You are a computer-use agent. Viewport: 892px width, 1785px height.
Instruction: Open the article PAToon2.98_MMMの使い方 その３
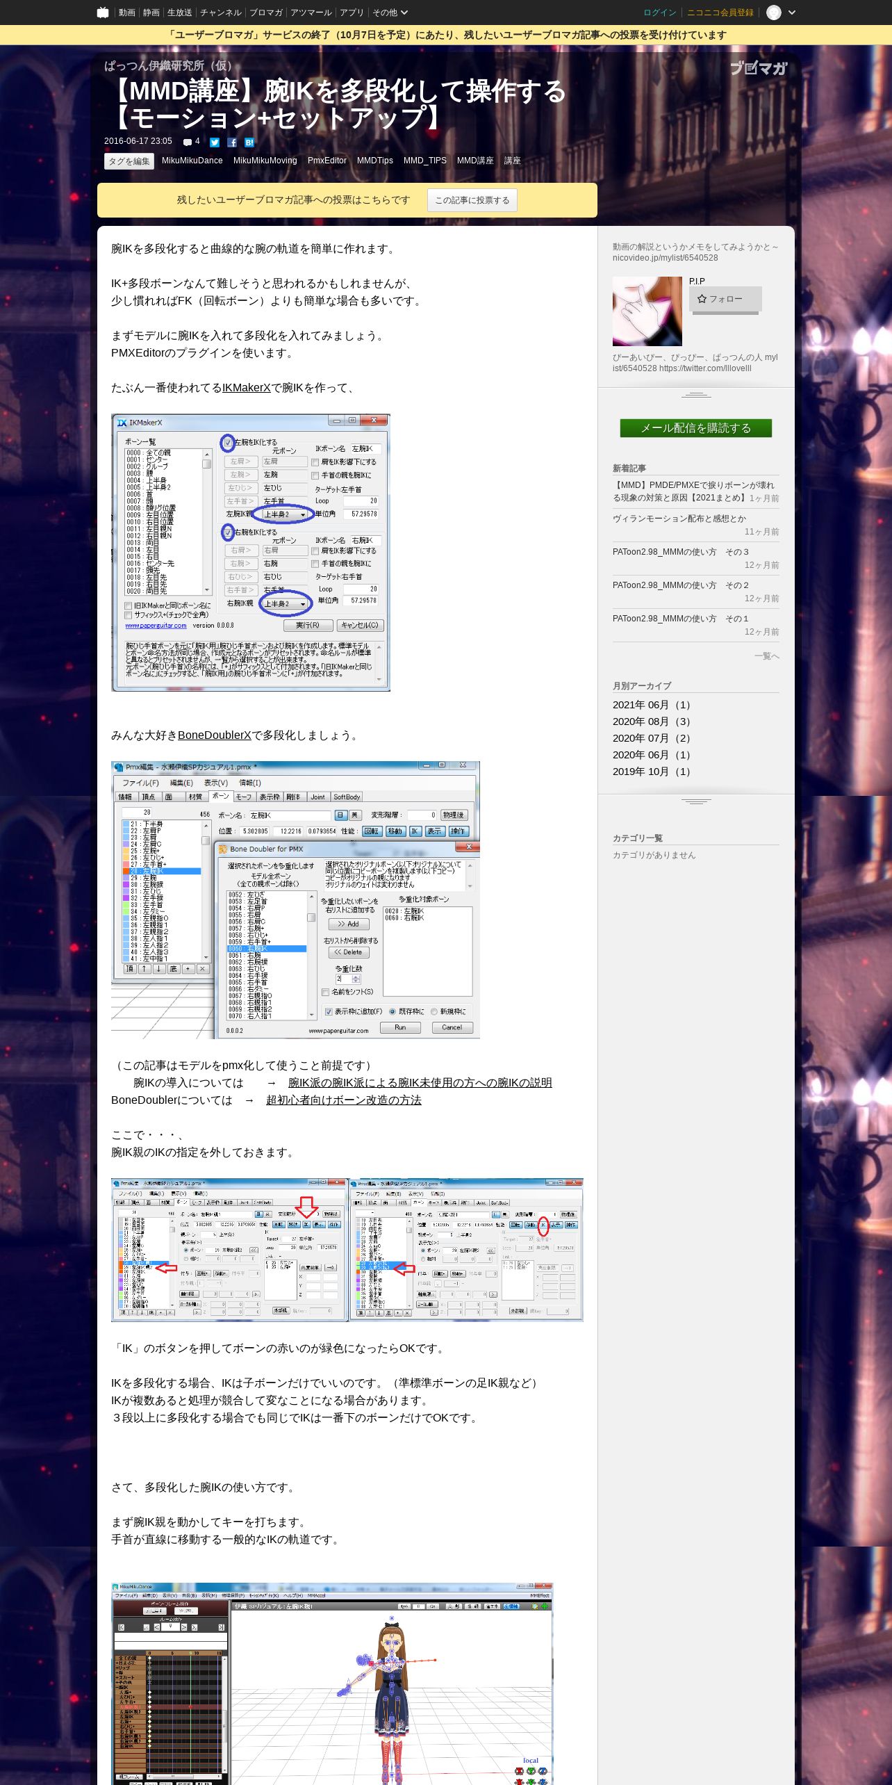click(681, 552)
